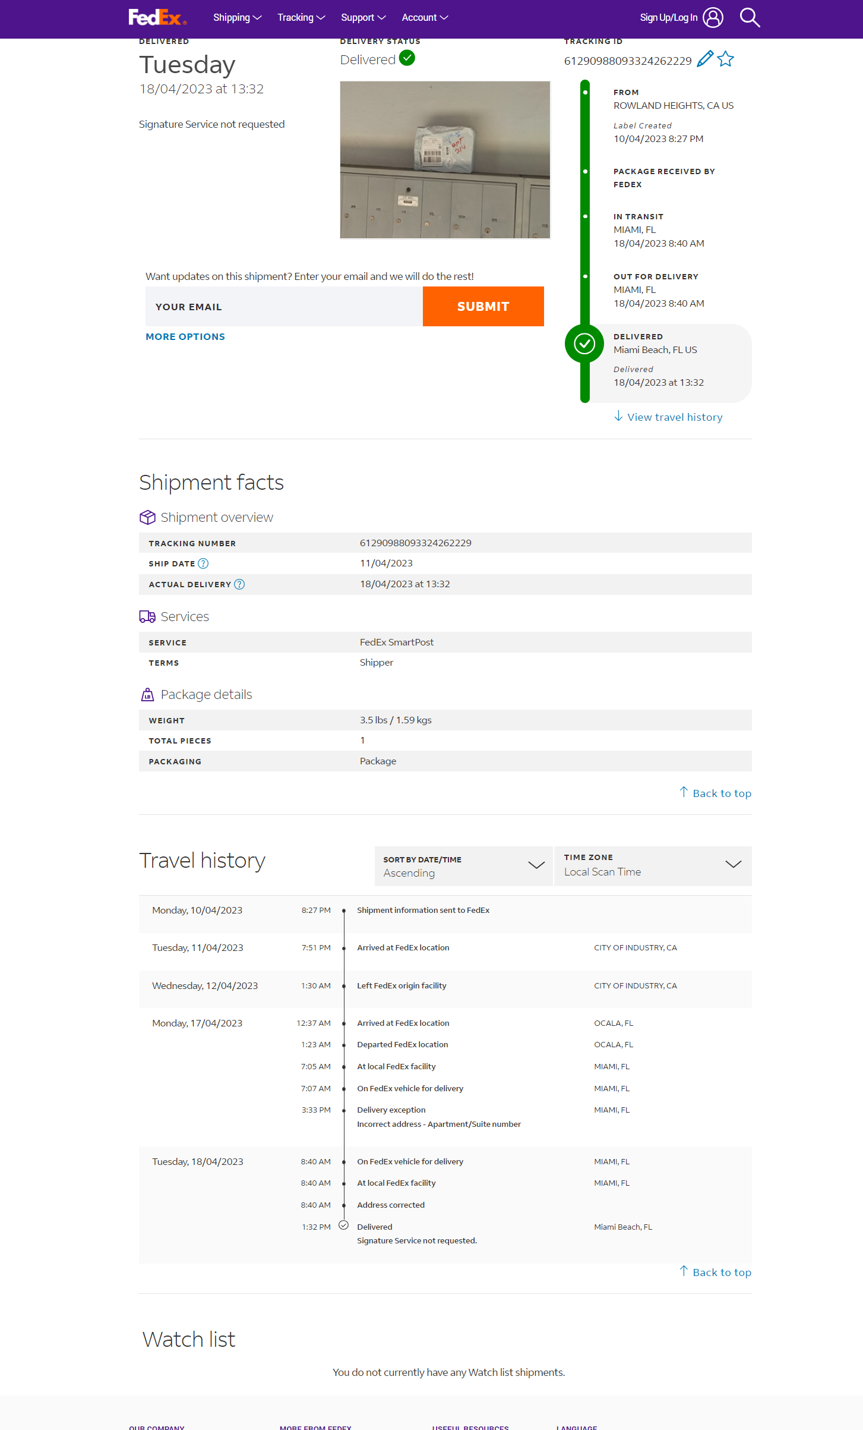Expand the Support dropdown menu
Screen dimensions: 863x1430
point(363,18)
